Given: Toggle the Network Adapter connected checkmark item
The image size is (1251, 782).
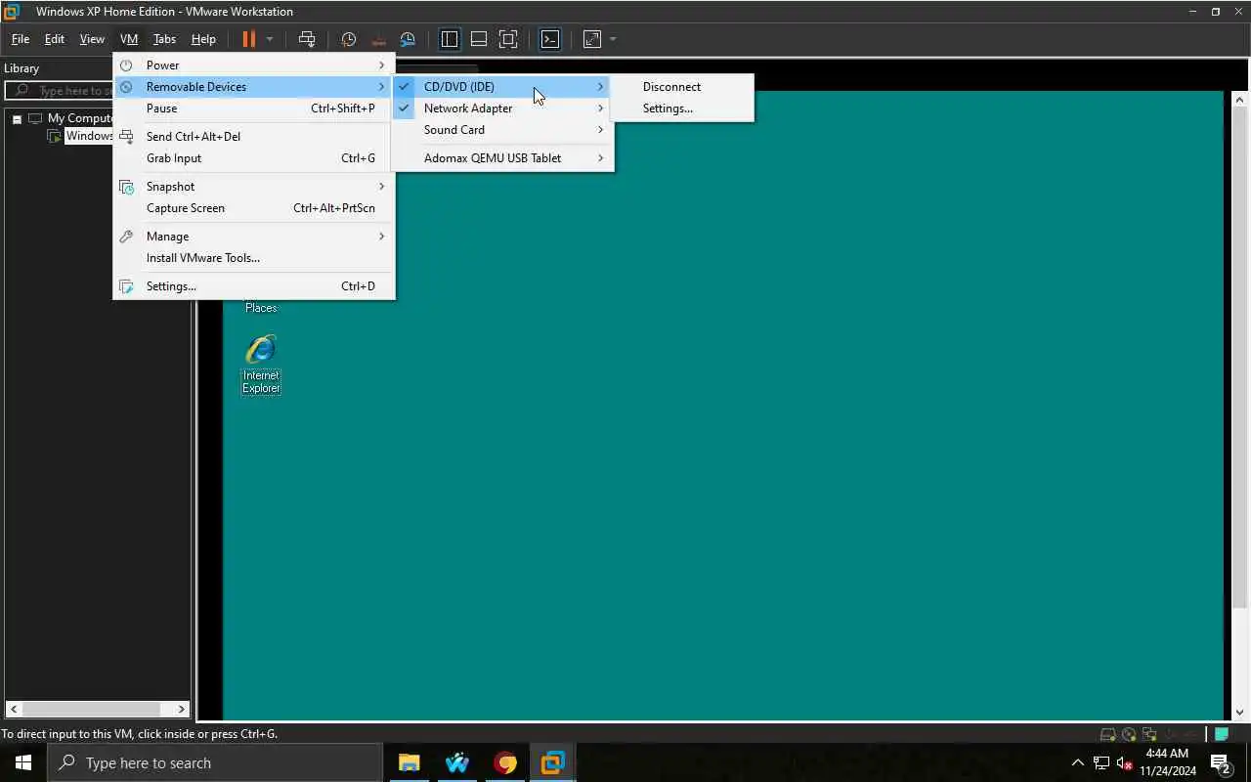Looking at the screenshot, I should [x=502, y=108].
